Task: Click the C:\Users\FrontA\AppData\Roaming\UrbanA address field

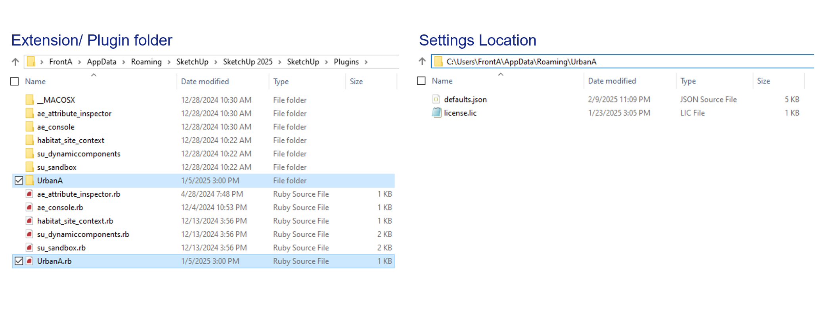Action: pos(622,61)
